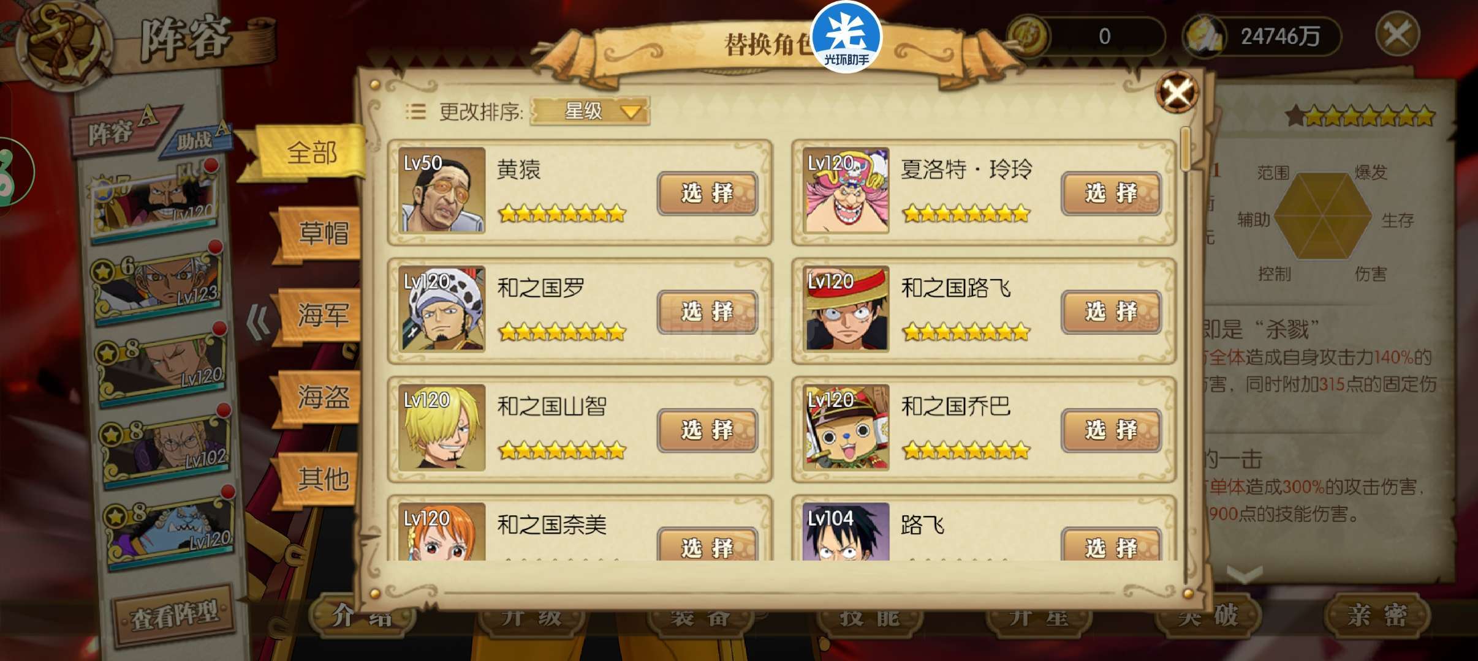Tap the gold coin currency icon
Image resolution: width=1478 pixels, height=661 pixels.
click(1029, 36)
